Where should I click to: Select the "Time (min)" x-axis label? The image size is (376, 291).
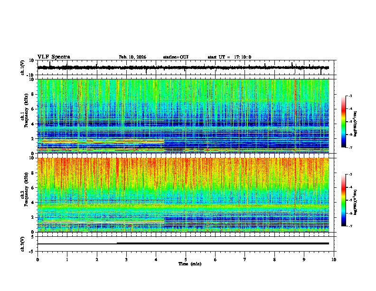pos(190,264)
